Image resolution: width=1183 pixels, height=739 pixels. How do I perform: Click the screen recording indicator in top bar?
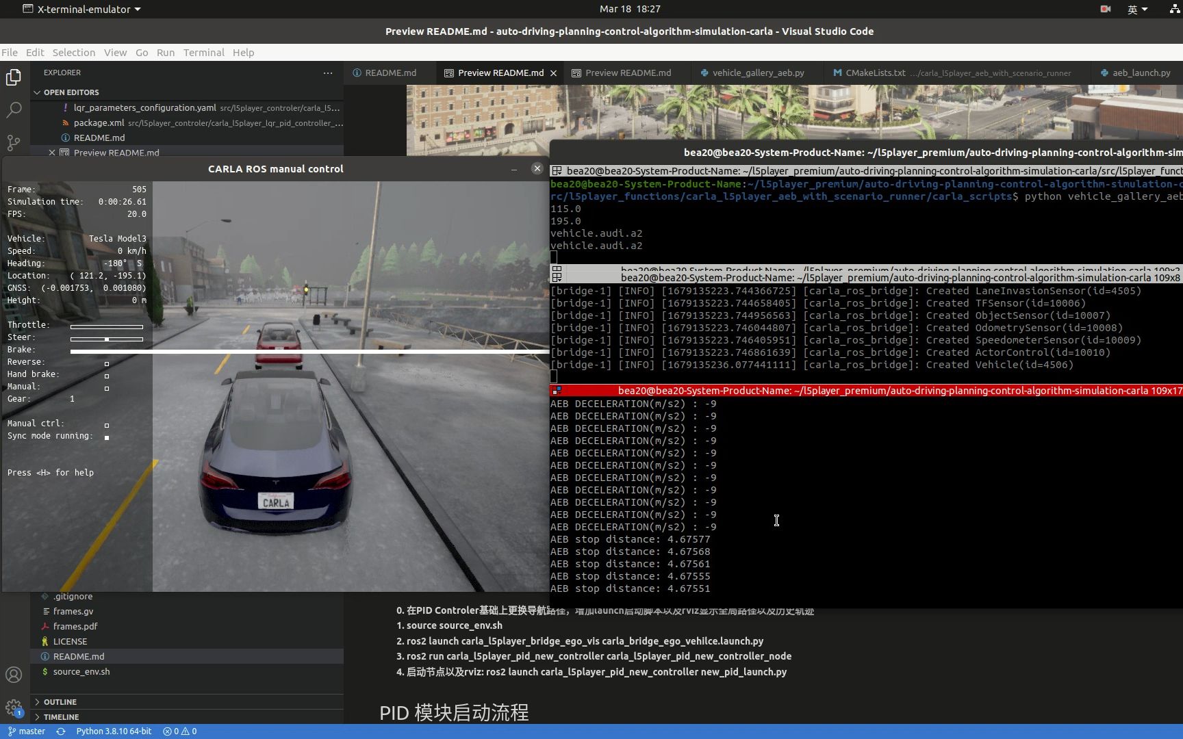(x=1105, y=9)
